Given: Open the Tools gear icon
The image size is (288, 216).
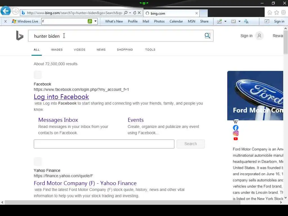Looking at the screenshot, I should [x=283, y=12].
